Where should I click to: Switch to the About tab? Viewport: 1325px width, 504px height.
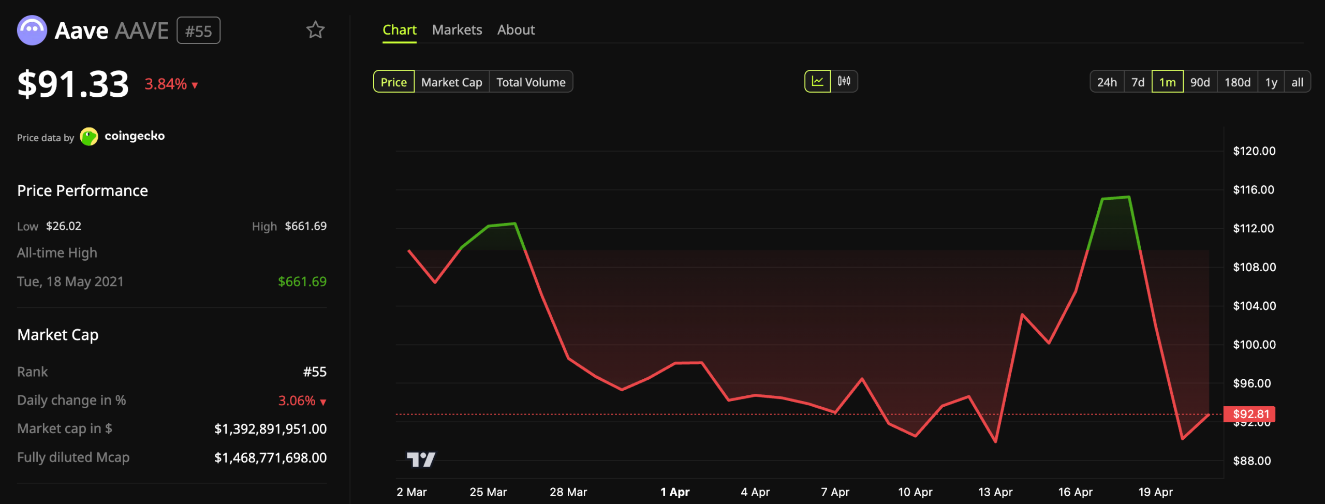pos(516,29)
